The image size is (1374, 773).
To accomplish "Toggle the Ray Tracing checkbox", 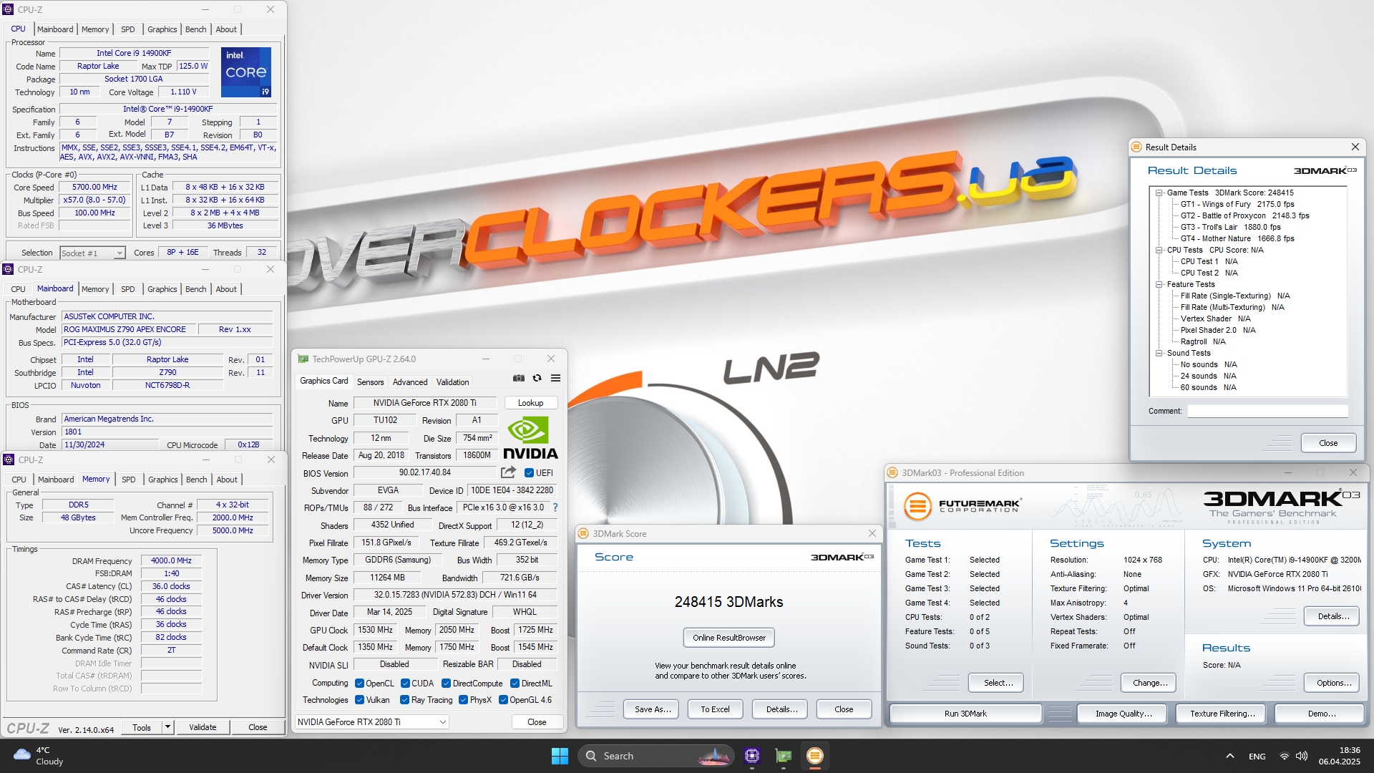I will tap(405, 700).
